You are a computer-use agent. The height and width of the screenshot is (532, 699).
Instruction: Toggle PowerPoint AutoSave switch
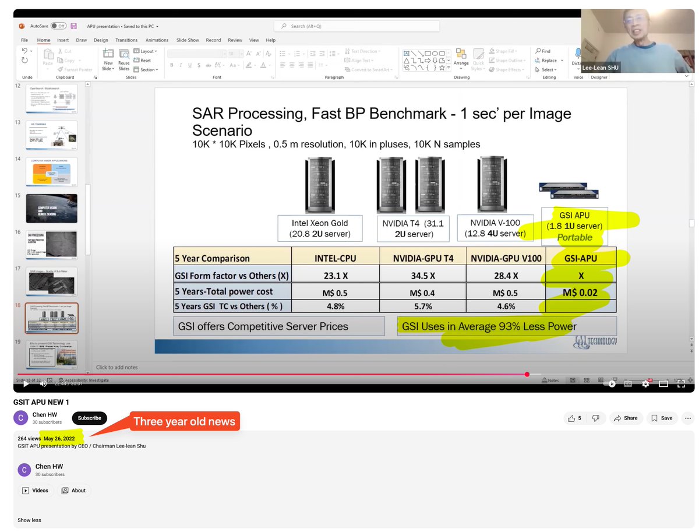point(58,26)
